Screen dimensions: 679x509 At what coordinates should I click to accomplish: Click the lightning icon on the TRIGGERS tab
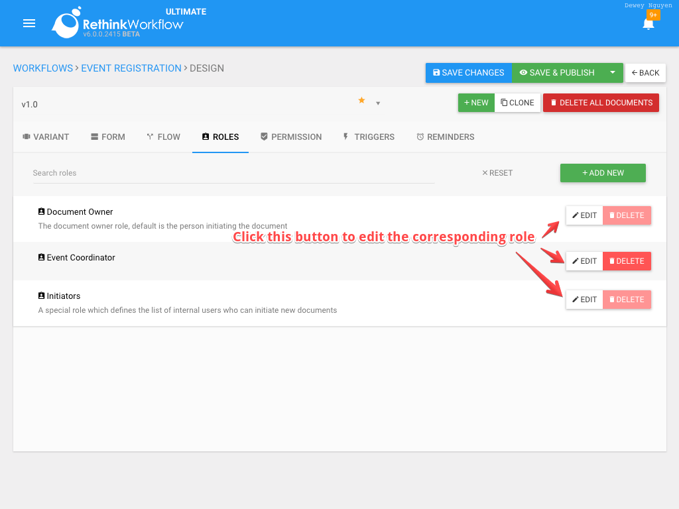345,137
